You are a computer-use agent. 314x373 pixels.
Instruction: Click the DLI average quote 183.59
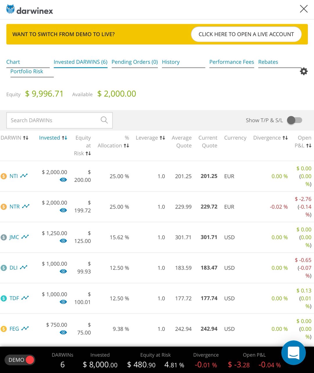point(183,268)
